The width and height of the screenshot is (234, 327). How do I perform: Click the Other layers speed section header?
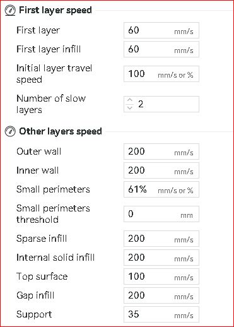(61, 132)
